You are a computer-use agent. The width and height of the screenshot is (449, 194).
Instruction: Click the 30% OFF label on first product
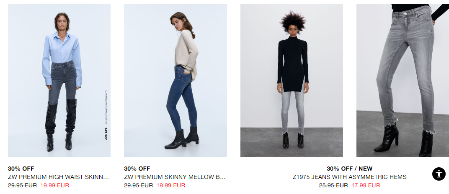pyautogui.click(x=21, y=169)
